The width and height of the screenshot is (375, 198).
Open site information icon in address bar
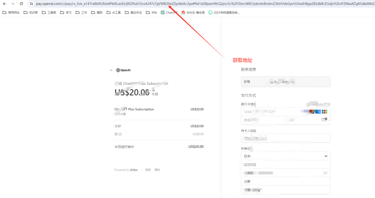point(31,3)
